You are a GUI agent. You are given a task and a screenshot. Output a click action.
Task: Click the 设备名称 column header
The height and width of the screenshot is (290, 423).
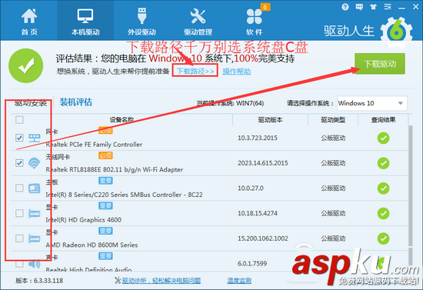tap(122, 120)
